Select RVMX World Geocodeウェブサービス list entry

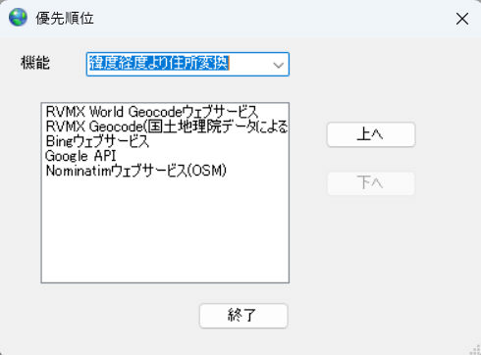point(165,112)
